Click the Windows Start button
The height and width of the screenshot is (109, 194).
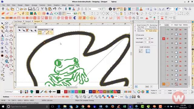pyautogui.click(x=3, y=106)
